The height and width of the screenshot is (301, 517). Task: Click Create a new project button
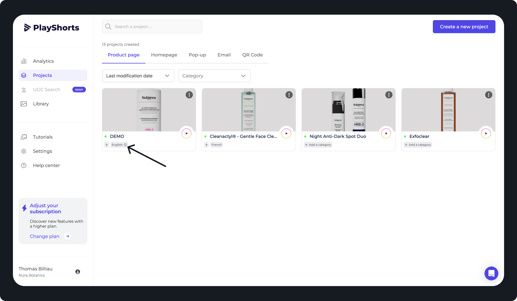pos(464,27)
